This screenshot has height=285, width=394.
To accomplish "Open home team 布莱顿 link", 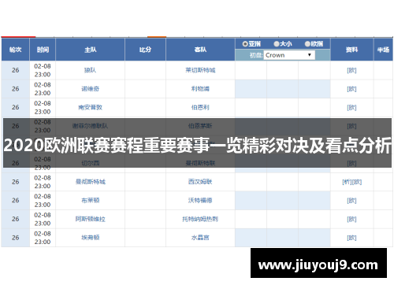I will point(90,200).
